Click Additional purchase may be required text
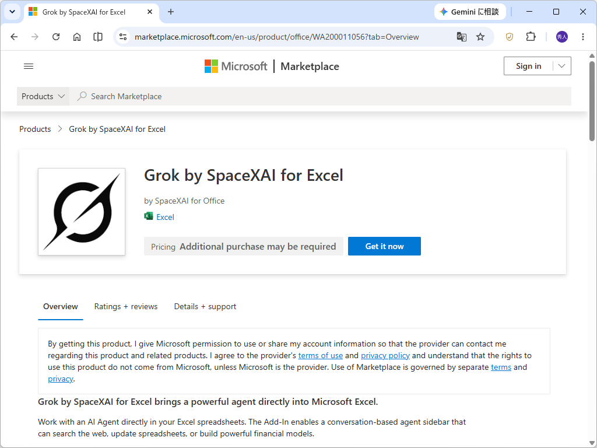 [x=258, y=247]
